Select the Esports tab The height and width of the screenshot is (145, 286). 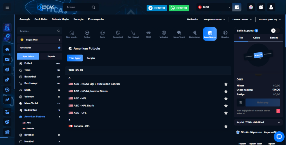click(x=51, y=56)
